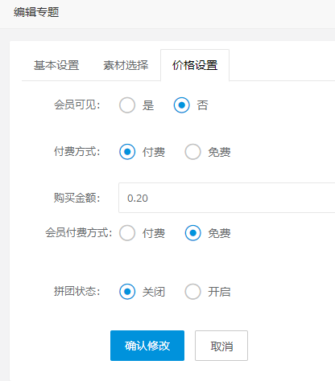Click the 确认修改 button

[x=147, y=346]
